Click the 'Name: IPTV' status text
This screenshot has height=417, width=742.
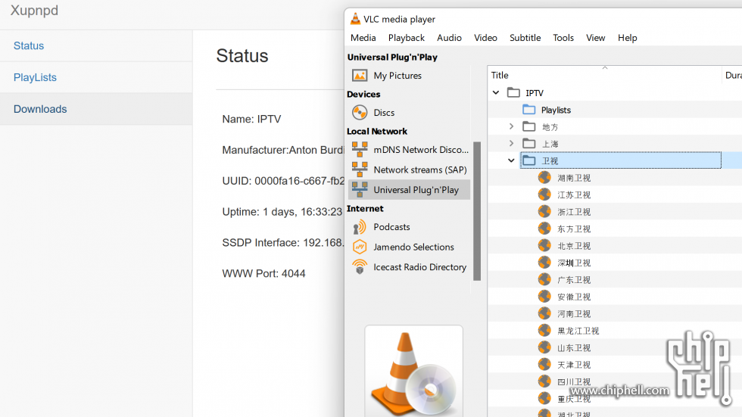coord(251,119)
